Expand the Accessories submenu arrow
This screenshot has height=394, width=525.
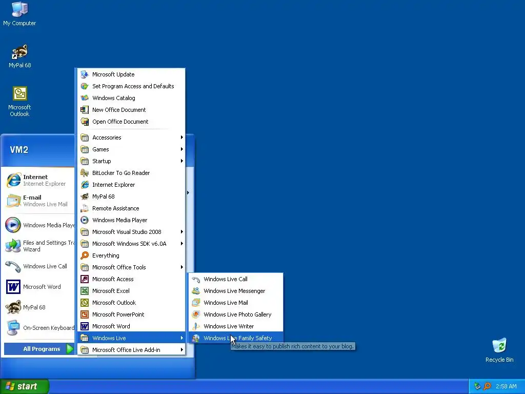coord(182,137)
